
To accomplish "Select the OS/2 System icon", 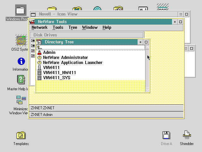I will tap(21, 40).
